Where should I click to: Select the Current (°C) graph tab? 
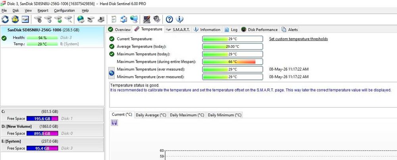[122, 114]
